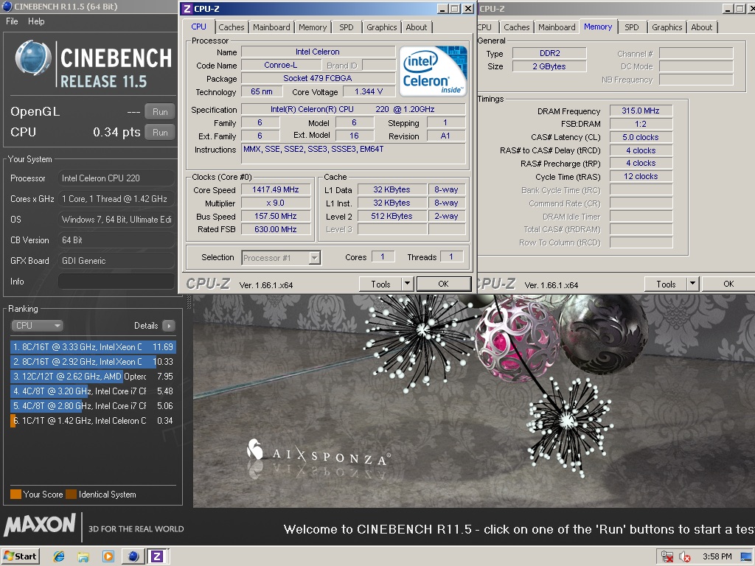Switch to About tab in front CPU-Z
Viewport: 755px width, 566px height.
point(416,27)
